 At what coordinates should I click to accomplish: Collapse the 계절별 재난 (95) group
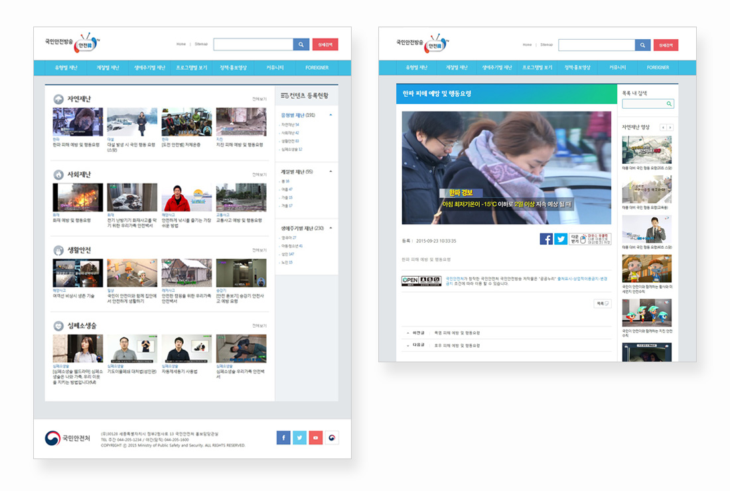tap(330, 172)
